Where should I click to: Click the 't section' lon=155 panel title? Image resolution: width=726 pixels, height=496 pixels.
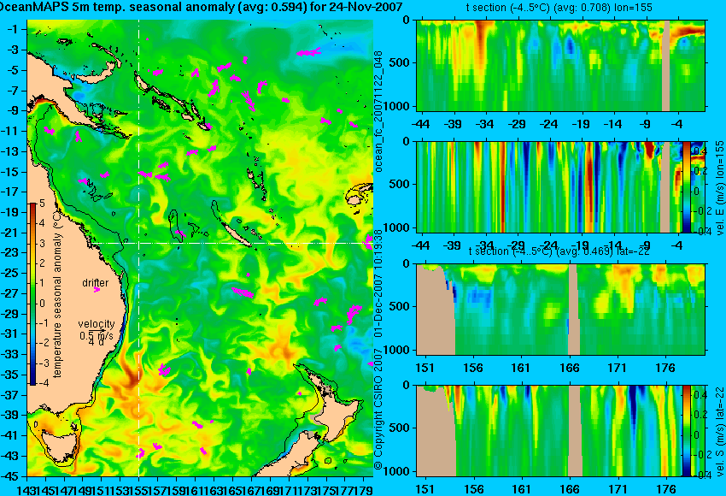pos(559,8)
